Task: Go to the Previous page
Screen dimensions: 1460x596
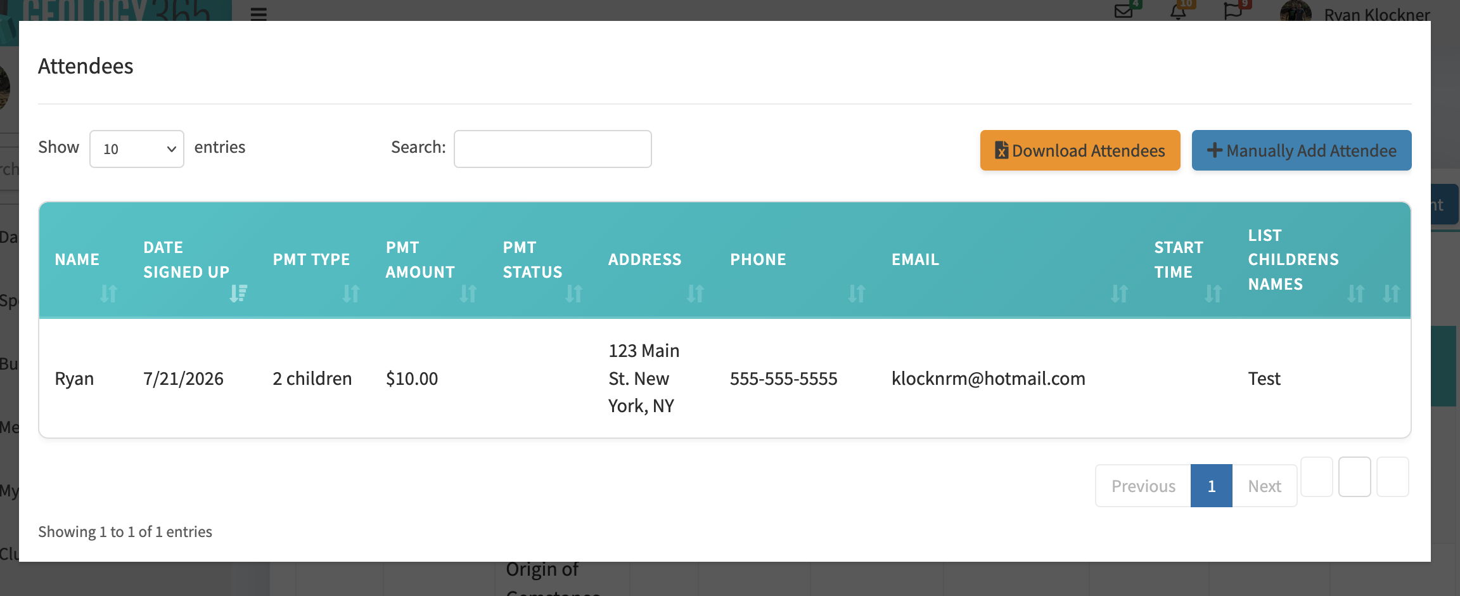Action: tap(1143, 486)
